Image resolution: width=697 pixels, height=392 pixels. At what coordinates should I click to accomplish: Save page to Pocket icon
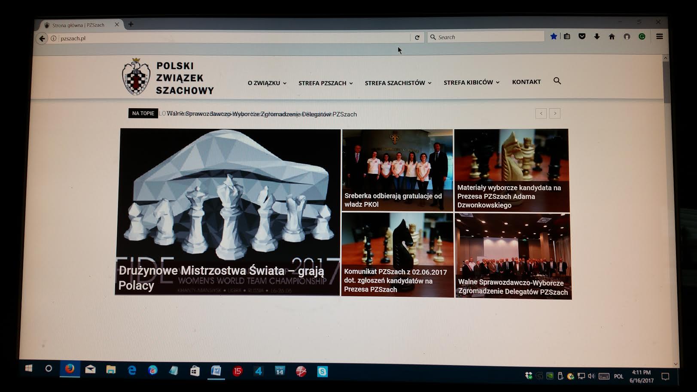click(x=582, y=36)
